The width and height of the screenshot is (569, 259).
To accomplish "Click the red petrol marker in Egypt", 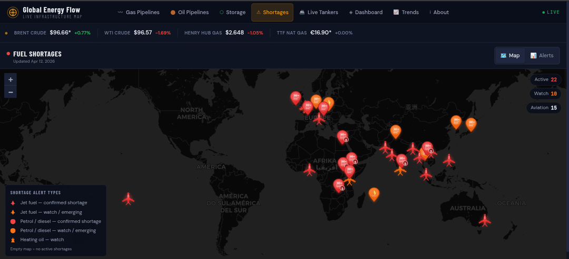I will coord(342,136).
